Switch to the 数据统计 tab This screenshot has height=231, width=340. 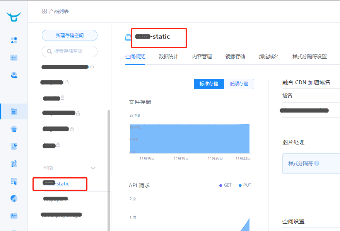click(169, 56)
